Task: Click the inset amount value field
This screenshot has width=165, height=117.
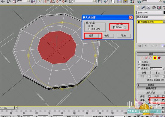Action: click(x=118, y=28)
